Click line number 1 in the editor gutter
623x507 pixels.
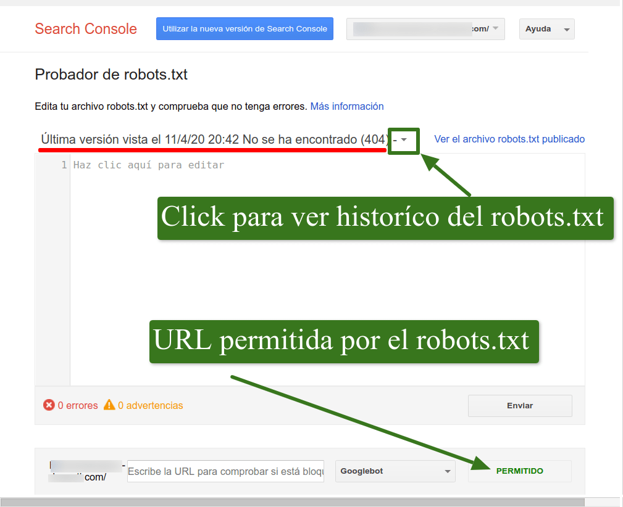tap(64, 165)
